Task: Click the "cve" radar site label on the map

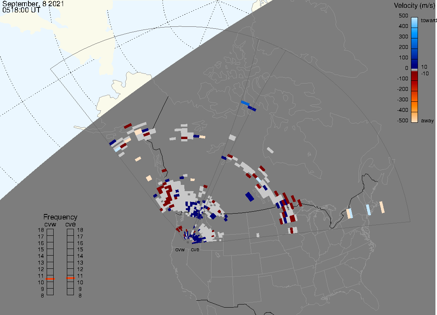Action: click(x=195, y=249)
